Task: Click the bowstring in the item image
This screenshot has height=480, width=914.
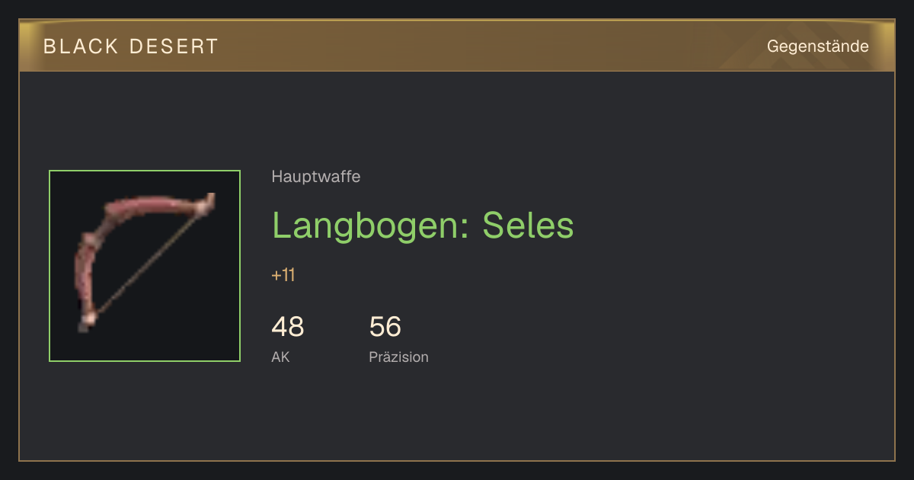Action: pyautogui.click(x=149, y=263)
